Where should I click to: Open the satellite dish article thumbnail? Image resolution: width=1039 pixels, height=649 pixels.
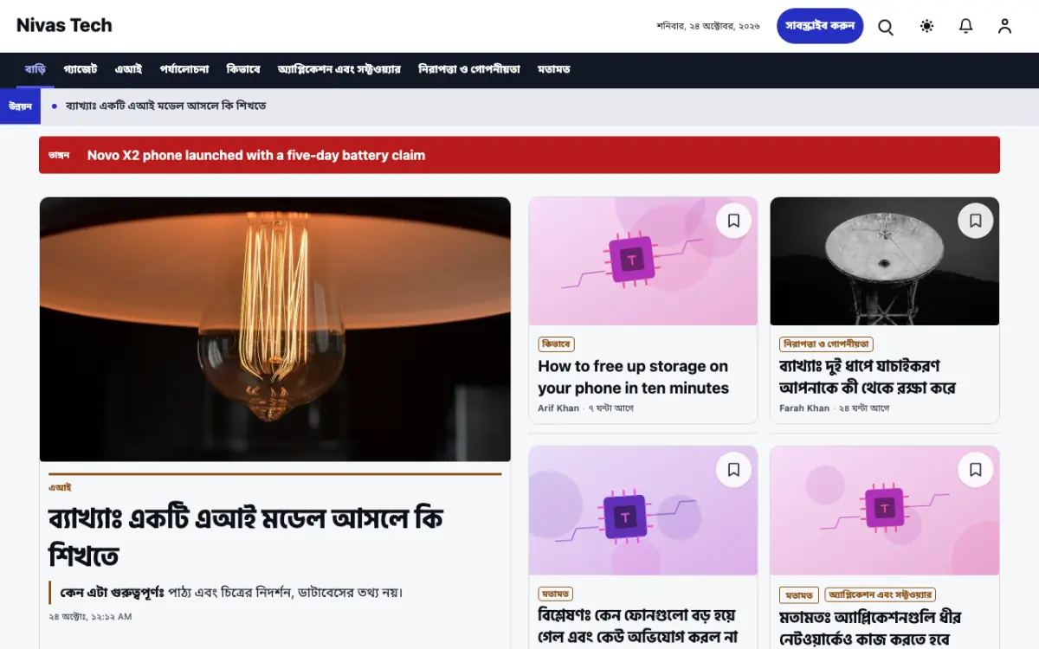pos(885,261)
